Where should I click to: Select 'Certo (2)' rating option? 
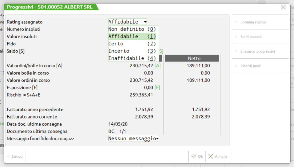click(132, 44)
